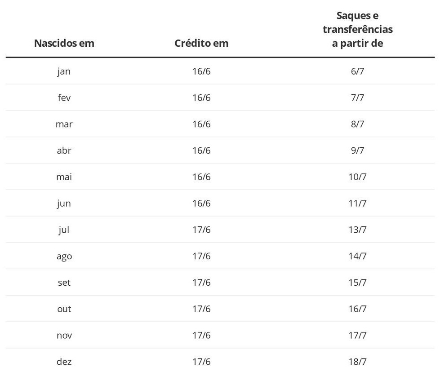Select the 'abr' month cell
Viewport: 440px width, 376px height.
[x=64, y=150]
